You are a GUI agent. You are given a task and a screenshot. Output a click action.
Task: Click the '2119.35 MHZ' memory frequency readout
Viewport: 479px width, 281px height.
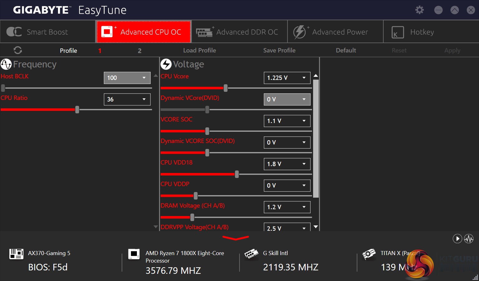291,267
